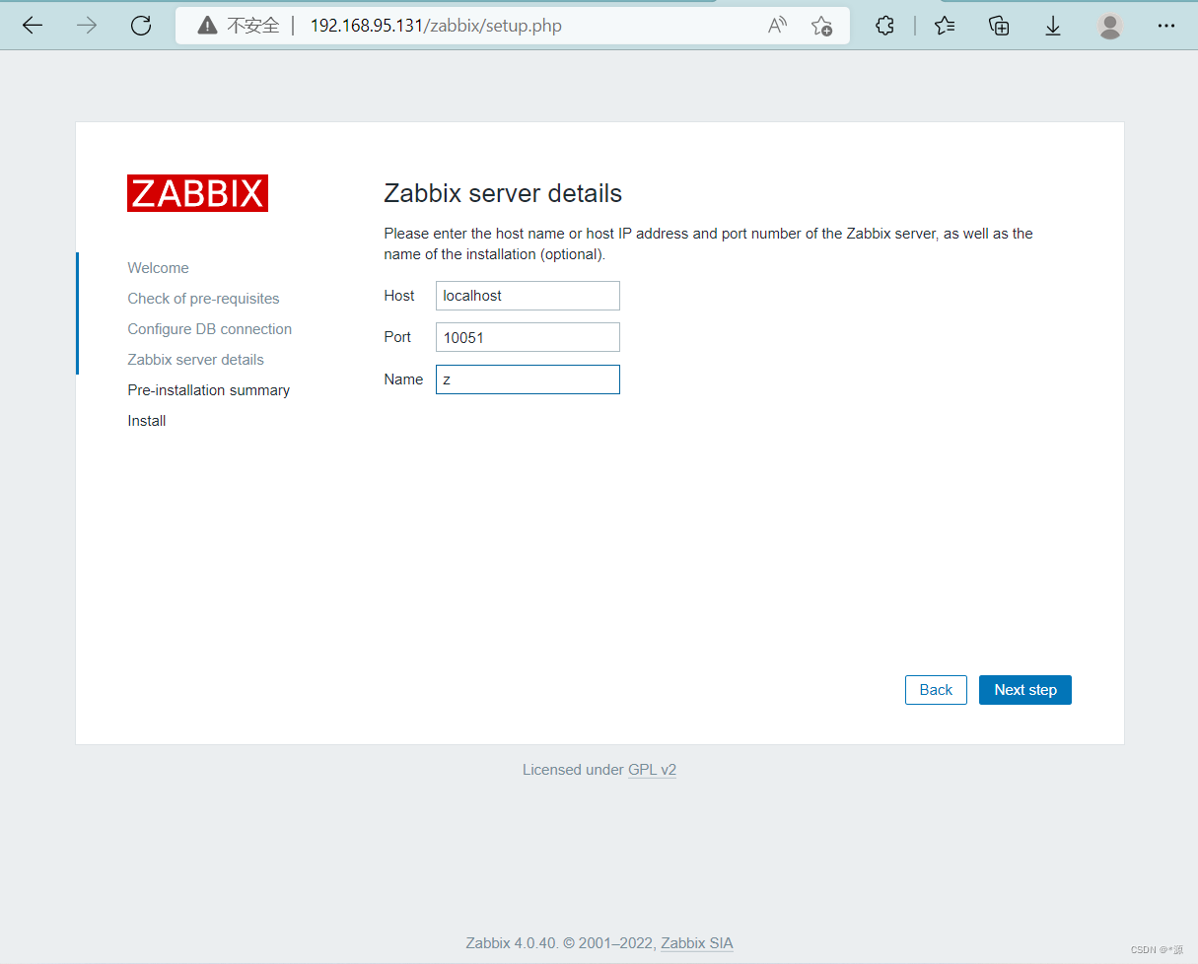1198x964 pixels.
Task: Click the address bar URL
Action: pyautogui.click(x=436, y=26)
